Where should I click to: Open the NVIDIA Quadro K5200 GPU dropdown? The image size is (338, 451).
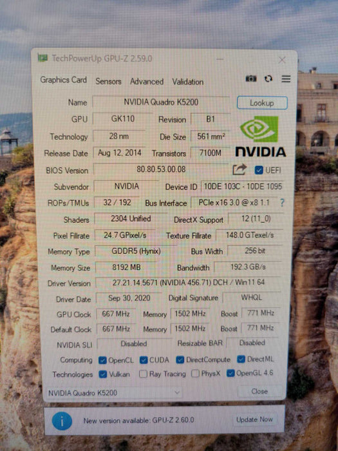tap(114, 392)
